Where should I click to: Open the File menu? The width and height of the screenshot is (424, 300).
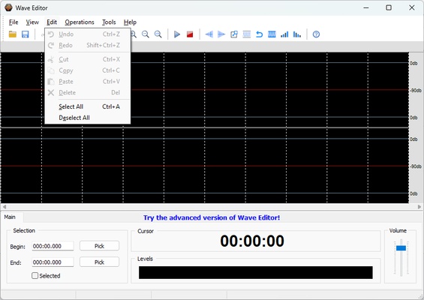coord(14,22)
